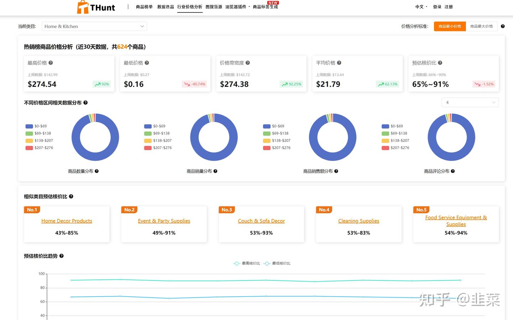Open the price range count dropdown showing 4
This screenshot has height=320, width=513.
pyautogui.click(x=470, y=103)
